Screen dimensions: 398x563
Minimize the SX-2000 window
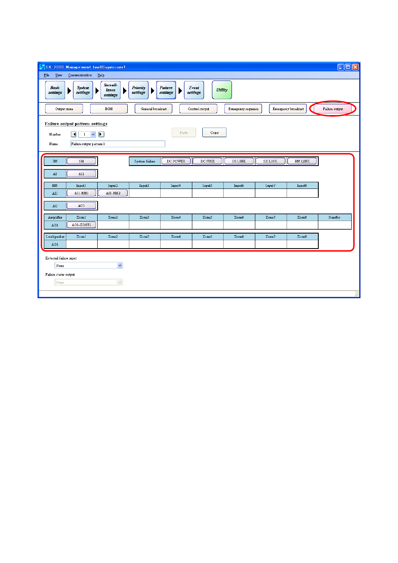click(x=340, y=67)
